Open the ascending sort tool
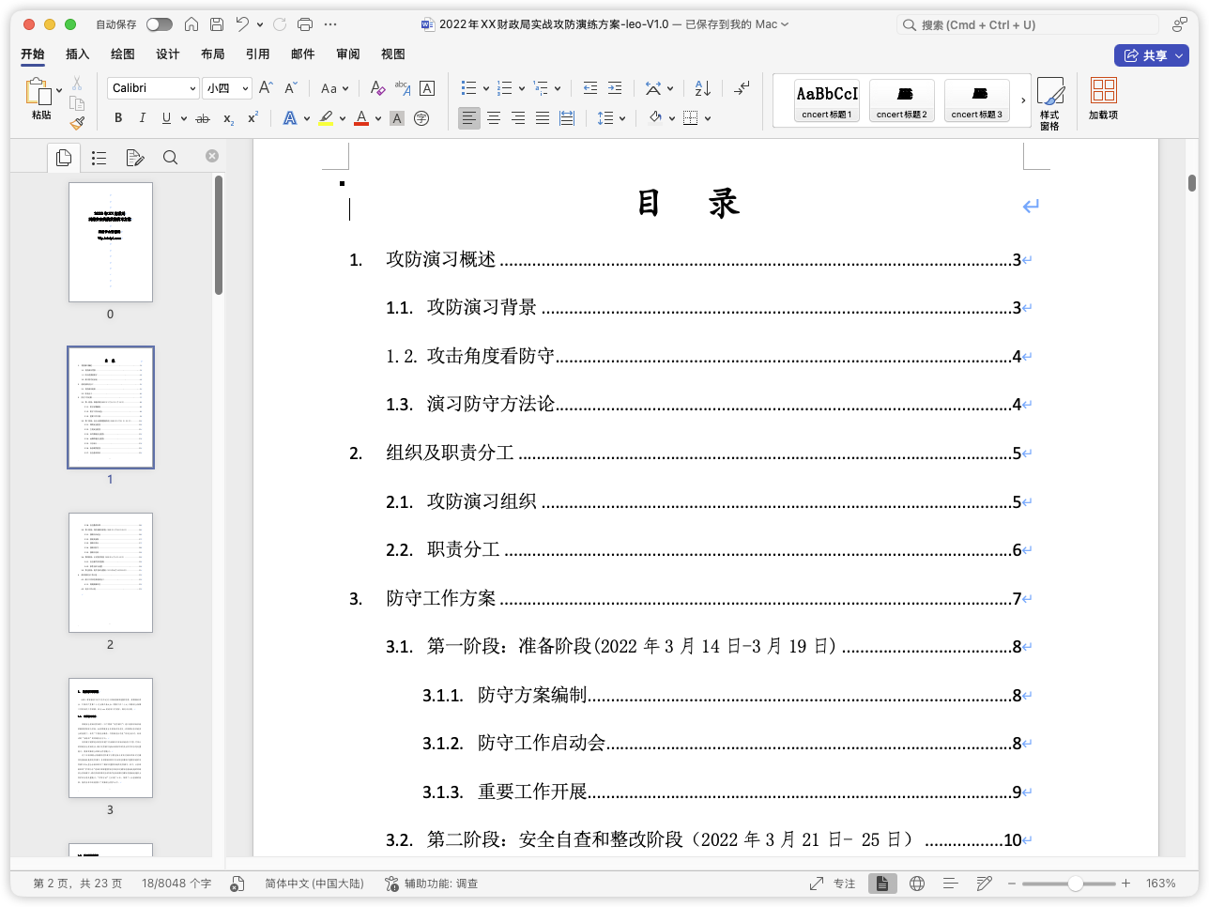The height and width of the screenshot is (907, 1209). 702,87
